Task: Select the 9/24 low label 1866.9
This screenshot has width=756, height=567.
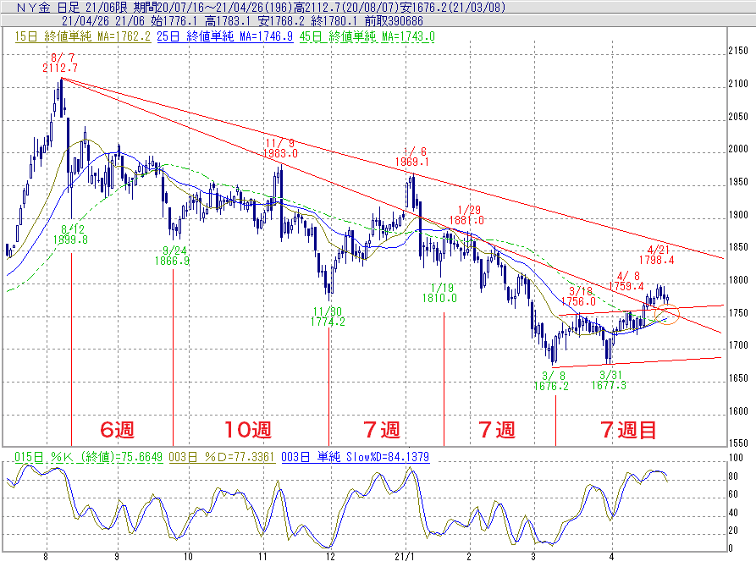Action: (174, 261)
